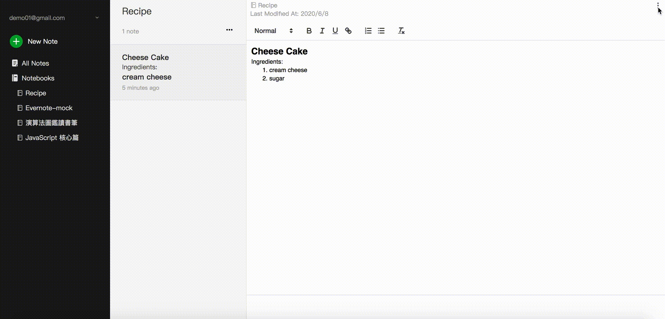Toggle italic formatting
Image resolution: width=665 pixels, height=319 pixels.
point(322,31)
